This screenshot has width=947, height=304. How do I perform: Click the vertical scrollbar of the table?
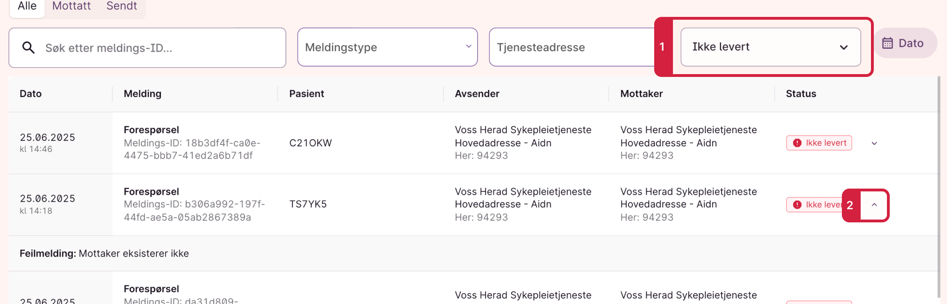point(939,188)
